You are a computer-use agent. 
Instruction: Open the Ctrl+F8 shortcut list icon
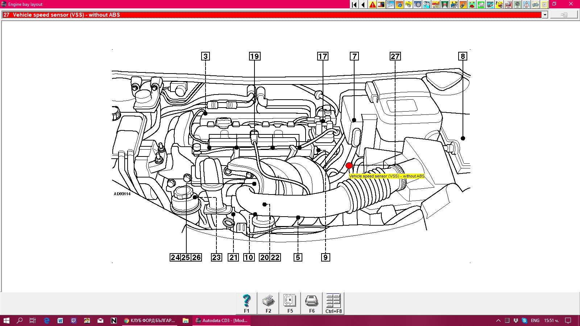coord(333,303)
